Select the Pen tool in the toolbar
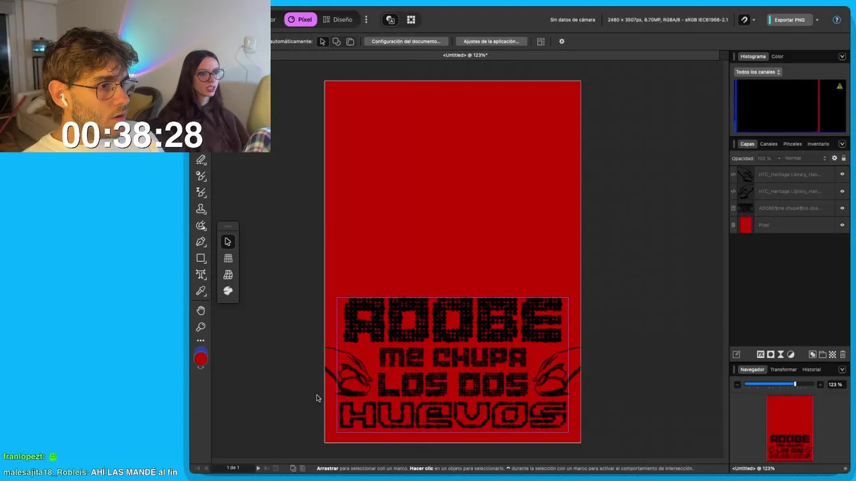Image resolution: width=856 pixels, height=481 pixels. point(201,242)
